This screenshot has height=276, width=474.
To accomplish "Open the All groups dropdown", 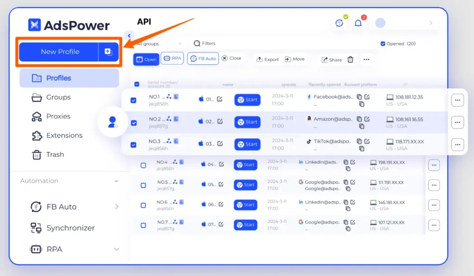I will 159,44.
